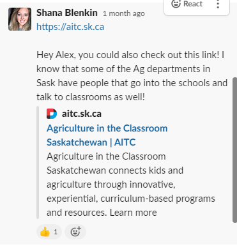Click the 'React' button label
This screenshot has height=249, width=237.
(x=193, y=4)
